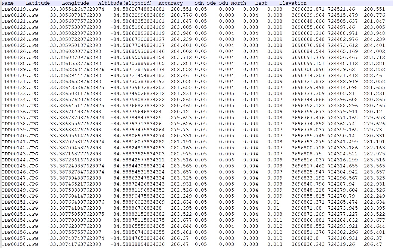
Task: Select latitude value 33.38602007762898
Action: 75,51
